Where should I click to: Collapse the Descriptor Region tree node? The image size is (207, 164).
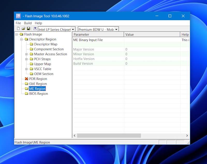pos(21,39)
